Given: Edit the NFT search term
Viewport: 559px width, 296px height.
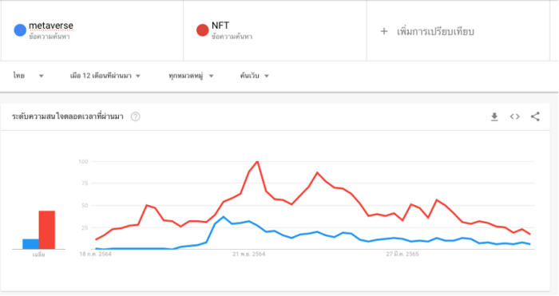Looking at the screenshot, I should point(220,26).
